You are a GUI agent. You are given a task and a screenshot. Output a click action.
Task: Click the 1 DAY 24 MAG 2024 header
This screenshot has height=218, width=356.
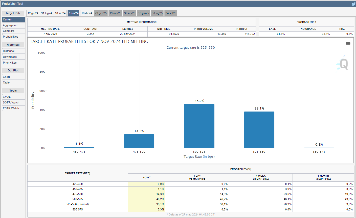click(x=197, y=177)
